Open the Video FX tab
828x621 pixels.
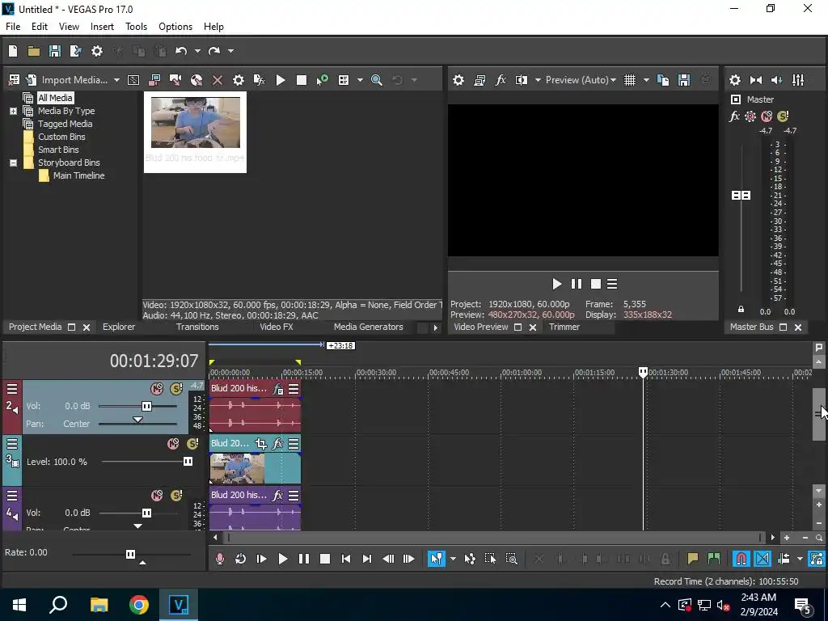pyautogui.click(x=277, y=327)
